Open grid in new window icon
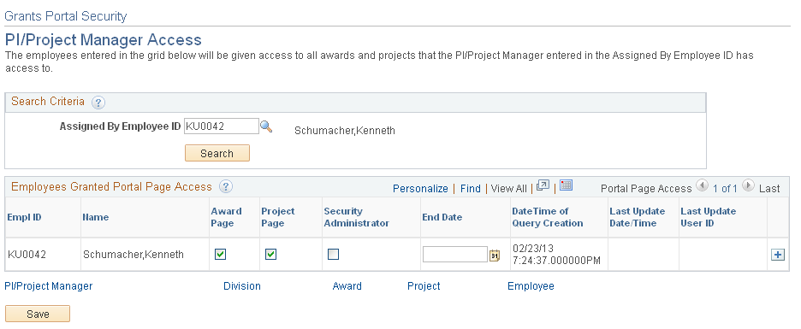The width and height of the screenshot is (801, 329). pos(543,185)
